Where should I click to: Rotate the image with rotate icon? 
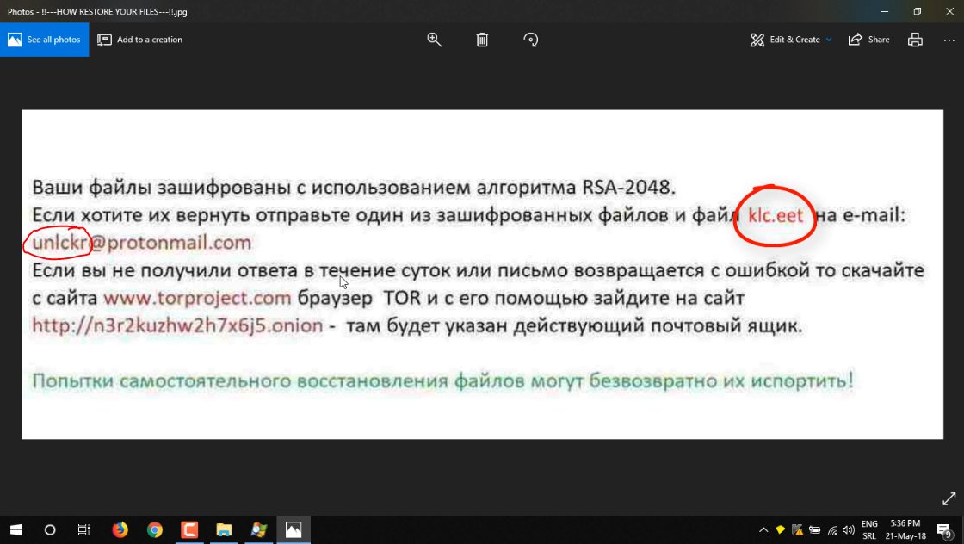point(530,40)
